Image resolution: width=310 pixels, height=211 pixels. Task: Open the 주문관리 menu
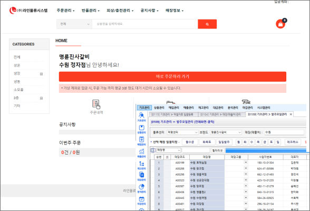pos(65,11)
